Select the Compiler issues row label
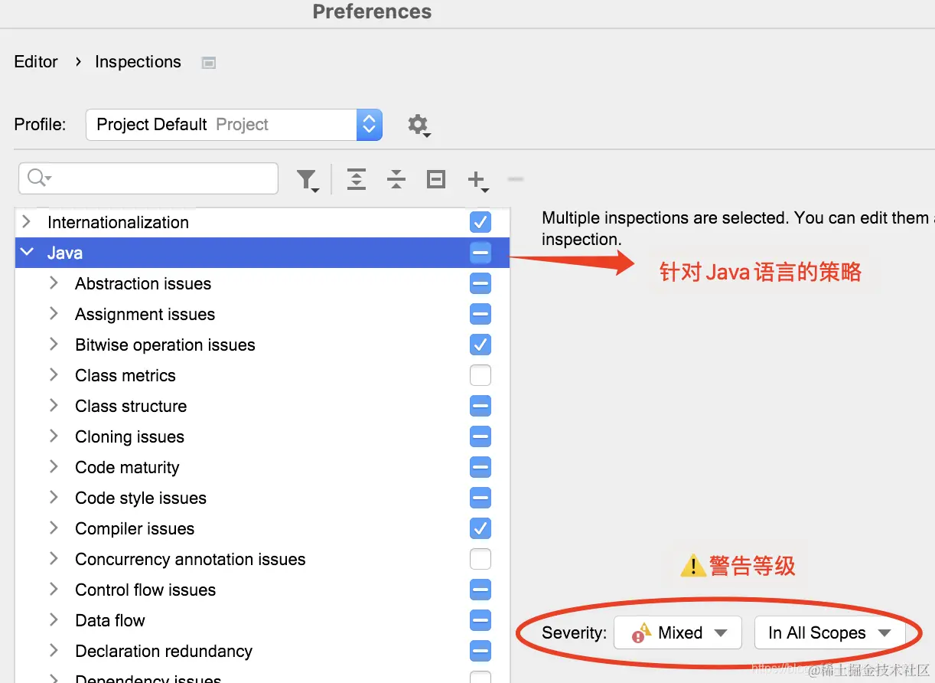The image size is (935, 683). pos(135,528)
